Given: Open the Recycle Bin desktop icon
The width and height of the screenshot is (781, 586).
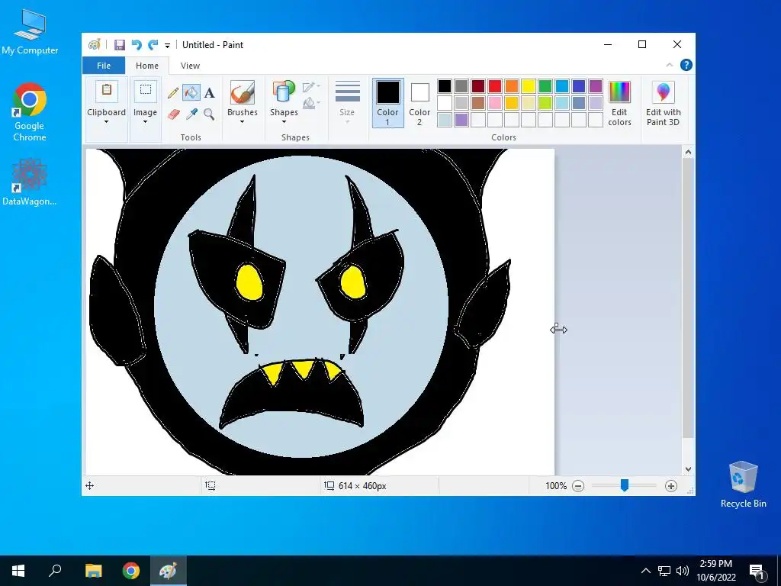Looking at the screenshot, I should (x=743, y=485).
